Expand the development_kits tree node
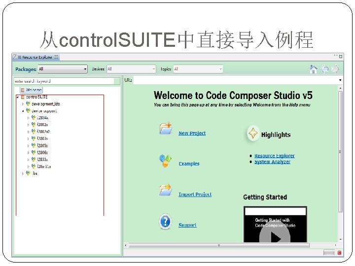 tap(23, 104)
